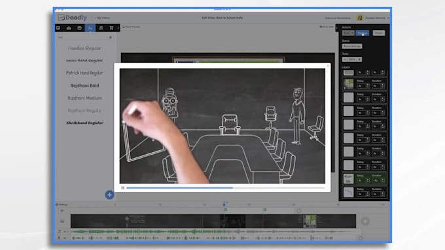Click the music track note icon
The image size is (445, 250).
[x=60, y=231]
